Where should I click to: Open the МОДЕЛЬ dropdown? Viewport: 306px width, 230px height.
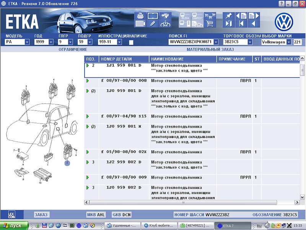[27, 42]
